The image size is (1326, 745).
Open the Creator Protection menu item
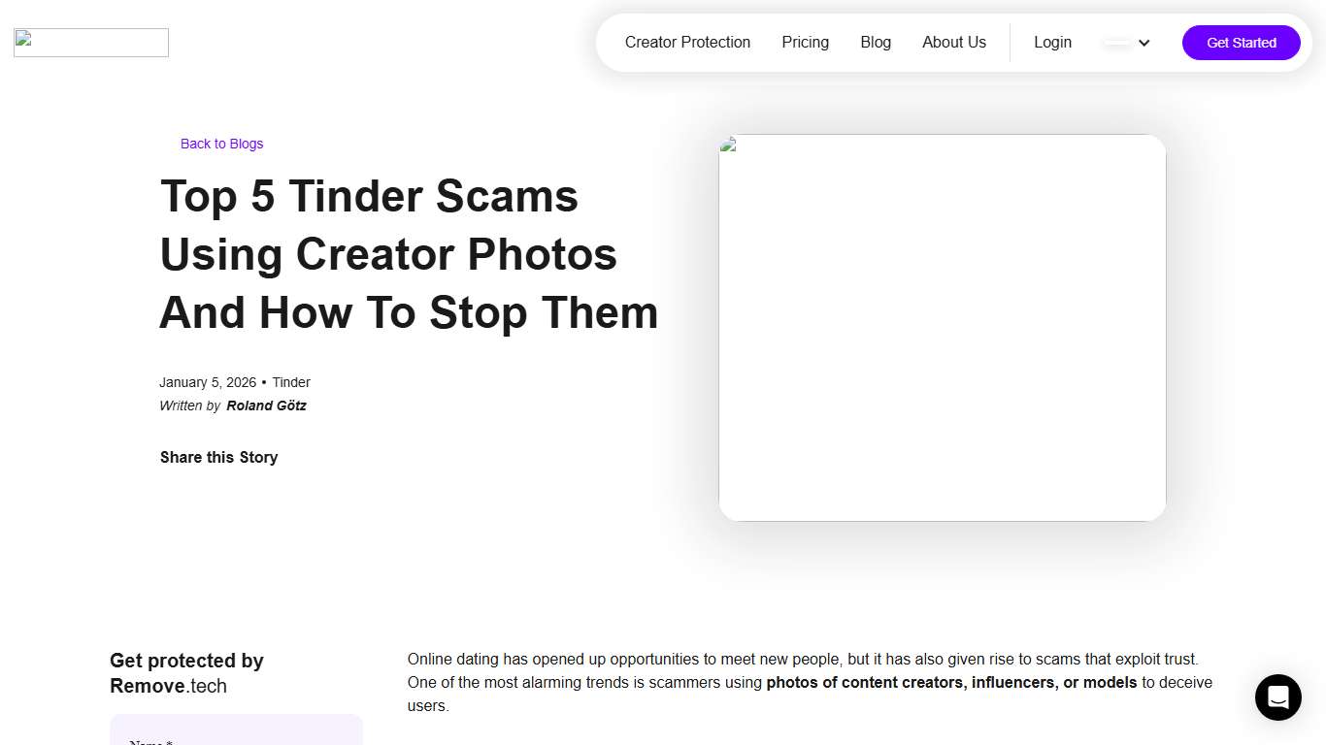point(687,43)
